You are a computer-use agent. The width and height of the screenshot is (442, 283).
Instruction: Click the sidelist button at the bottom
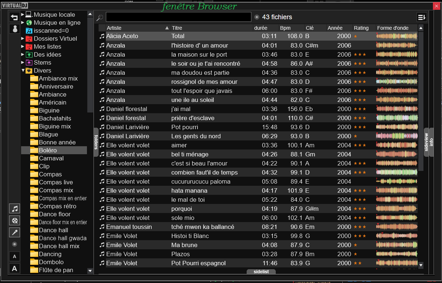[261, 272]
